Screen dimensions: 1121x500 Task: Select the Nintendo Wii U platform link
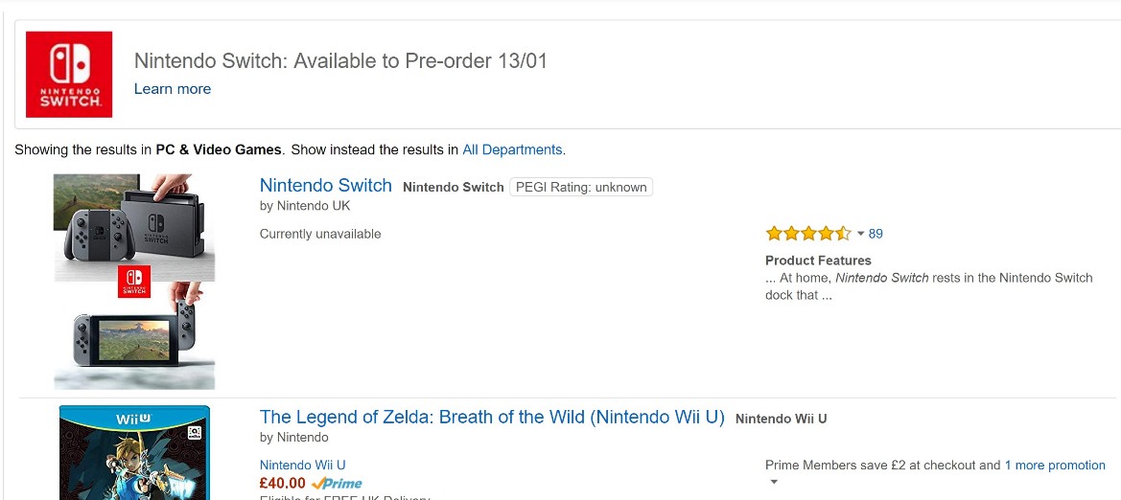(x=303, y=466)
